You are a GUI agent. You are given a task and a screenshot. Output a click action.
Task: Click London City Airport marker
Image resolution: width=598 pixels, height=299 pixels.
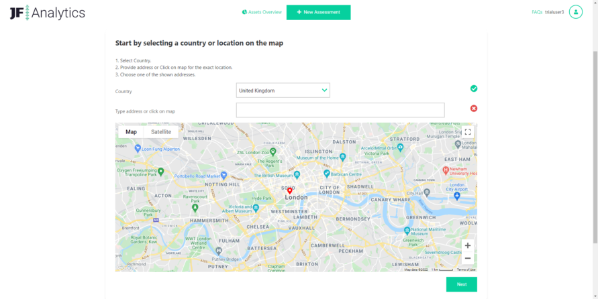pyautogui.click(x=457, y=195)
